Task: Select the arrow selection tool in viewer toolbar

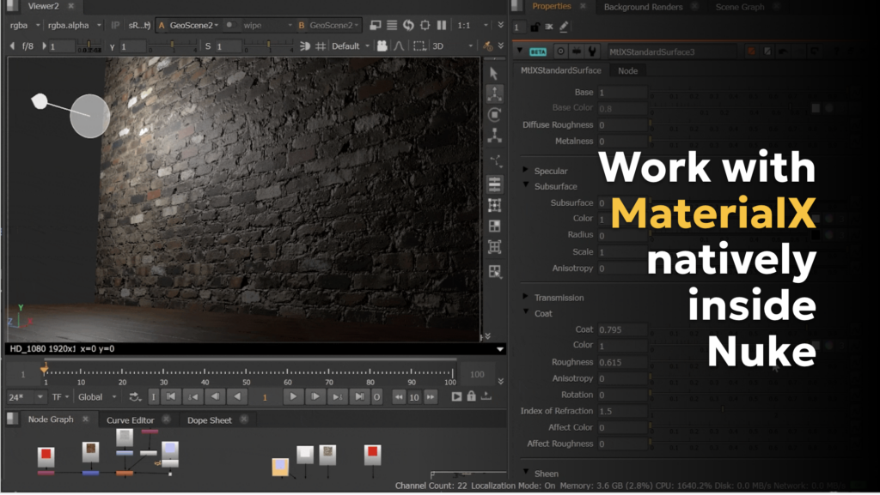Action: pyautogui.click(x=494, y=74)
